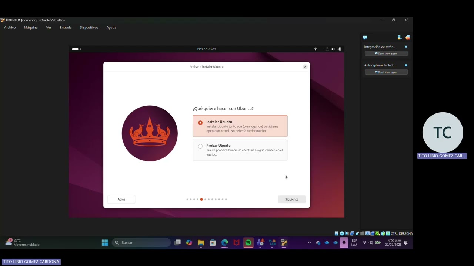Open the Máquina menu

[x=31, y=27]
